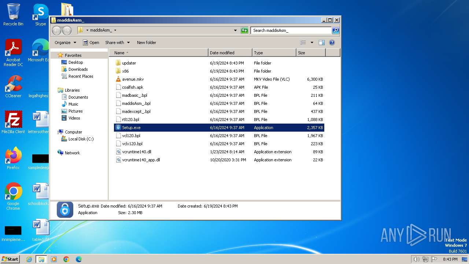
Task: Expand the breadcrumb arrow after maddisAsm_
Action: (x=115, y=30)
